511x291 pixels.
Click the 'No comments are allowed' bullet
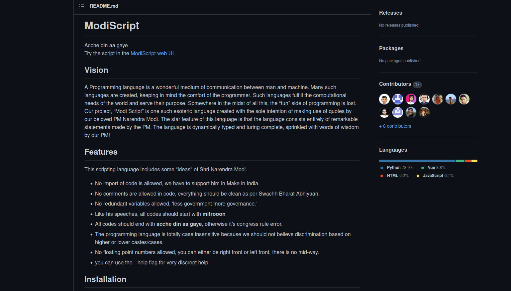coord(207,194)
